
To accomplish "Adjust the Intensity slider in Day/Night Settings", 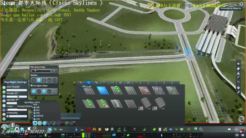I will (x=17, y=116).
